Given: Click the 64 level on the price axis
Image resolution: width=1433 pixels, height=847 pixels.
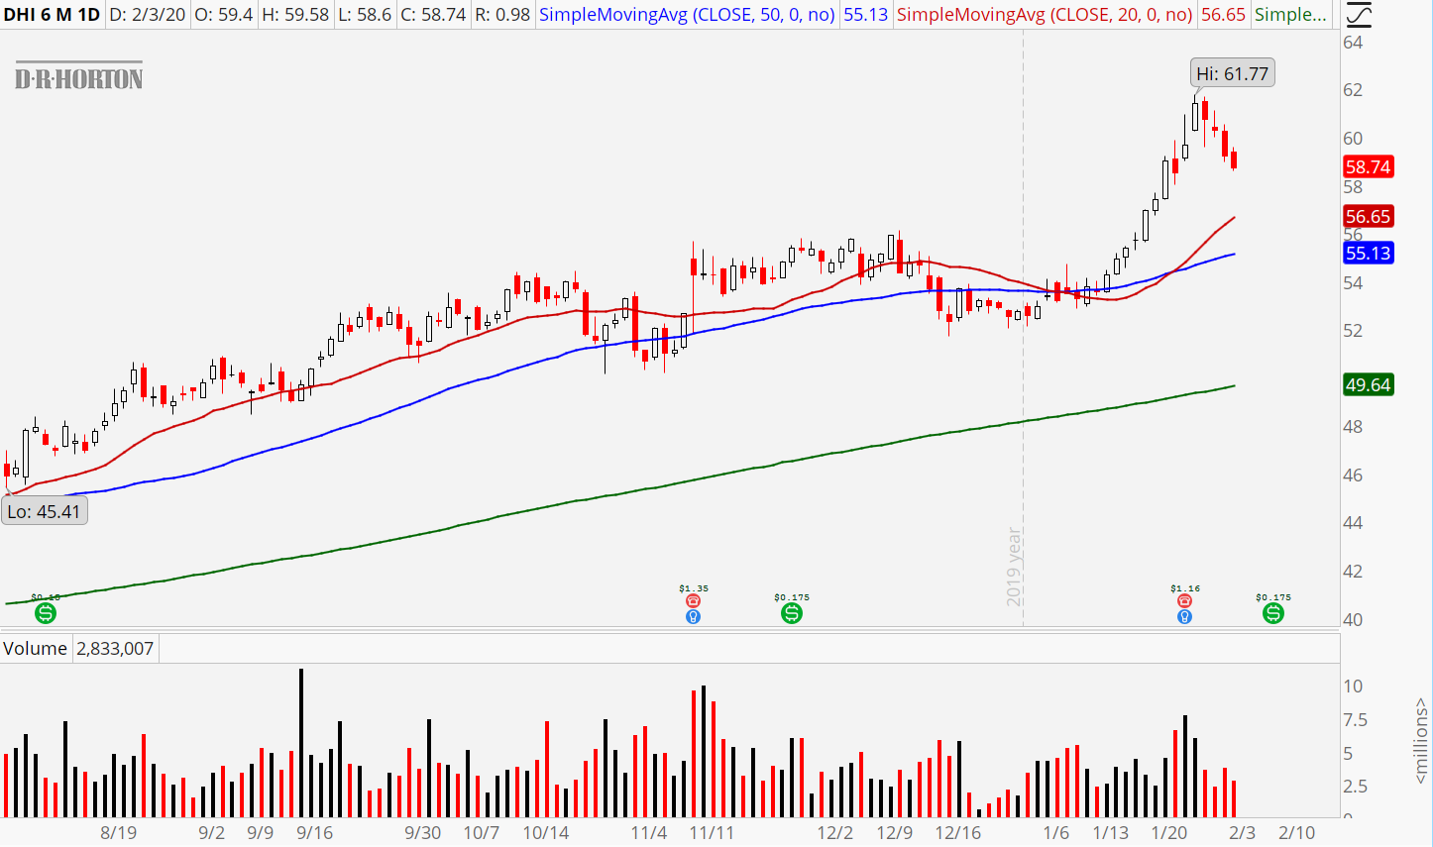Looking at the screenshot, I should (1353, 43).
